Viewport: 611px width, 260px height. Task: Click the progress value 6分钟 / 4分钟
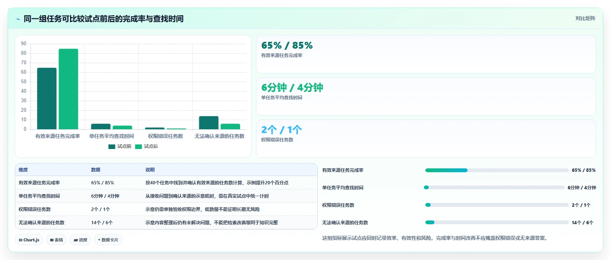pyautogui.click(x=582, y=188)
